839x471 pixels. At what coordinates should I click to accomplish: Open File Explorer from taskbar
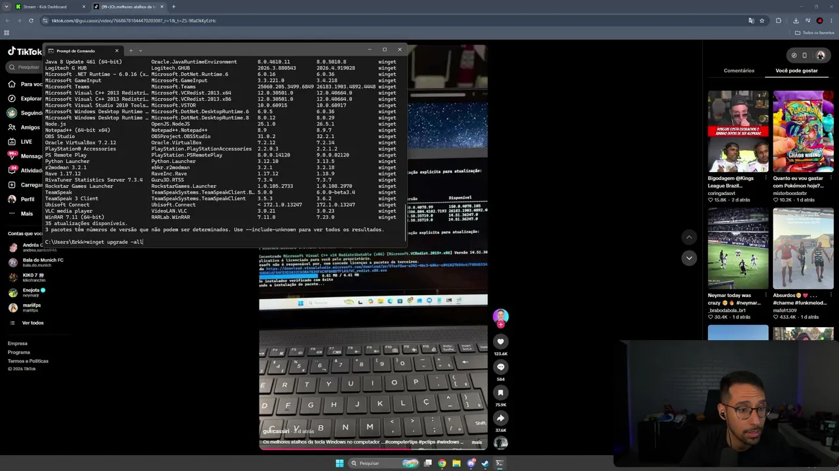[456, 463]
